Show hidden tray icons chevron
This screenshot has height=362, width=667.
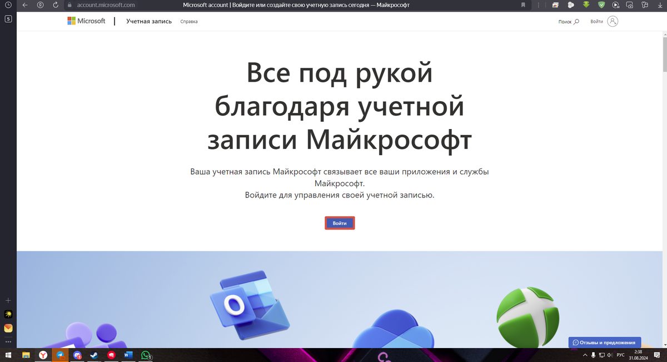(585, 355)
